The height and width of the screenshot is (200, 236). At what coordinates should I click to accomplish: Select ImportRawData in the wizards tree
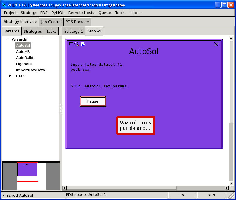[30, 70]
